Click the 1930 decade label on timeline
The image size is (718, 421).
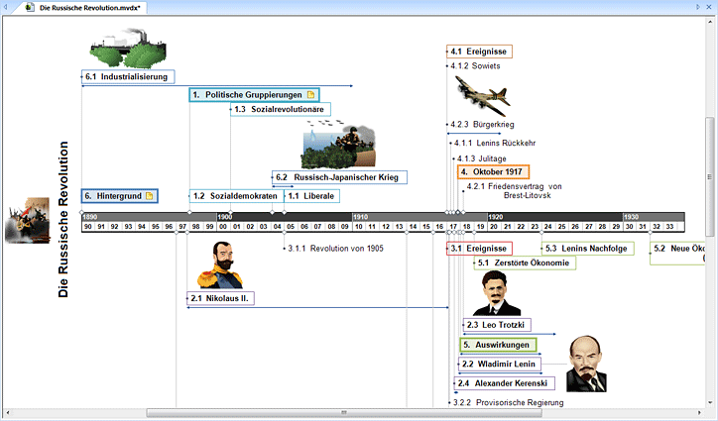[631, 217]
